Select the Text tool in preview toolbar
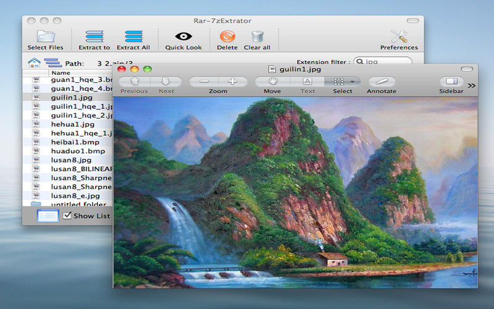Viewport: 494px width, 309px height. point(307,82)
